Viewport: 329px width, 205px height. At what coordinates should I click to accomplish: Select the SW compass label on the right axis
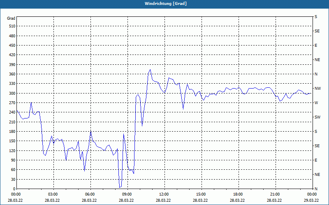[317, 117]
